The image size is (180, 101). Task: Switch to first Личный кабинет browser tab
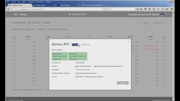44,5
